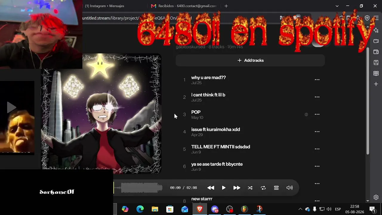This screenshot has height=215, width=382.
Task: Open options menu for 'i cant think ft lil b'
Action: (317, 97)
